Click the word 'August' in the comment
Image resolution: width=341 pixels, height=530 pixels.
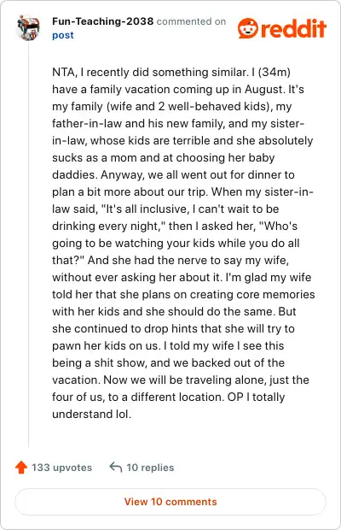263,89
